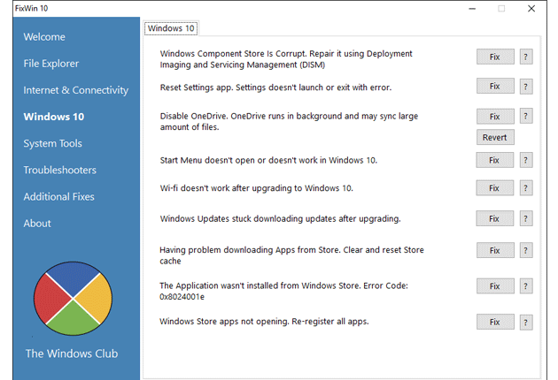Fix Wi-fi not working after upgrade
Screen dimensions: 558x380
pyautogui.click(x=495, y=188)
